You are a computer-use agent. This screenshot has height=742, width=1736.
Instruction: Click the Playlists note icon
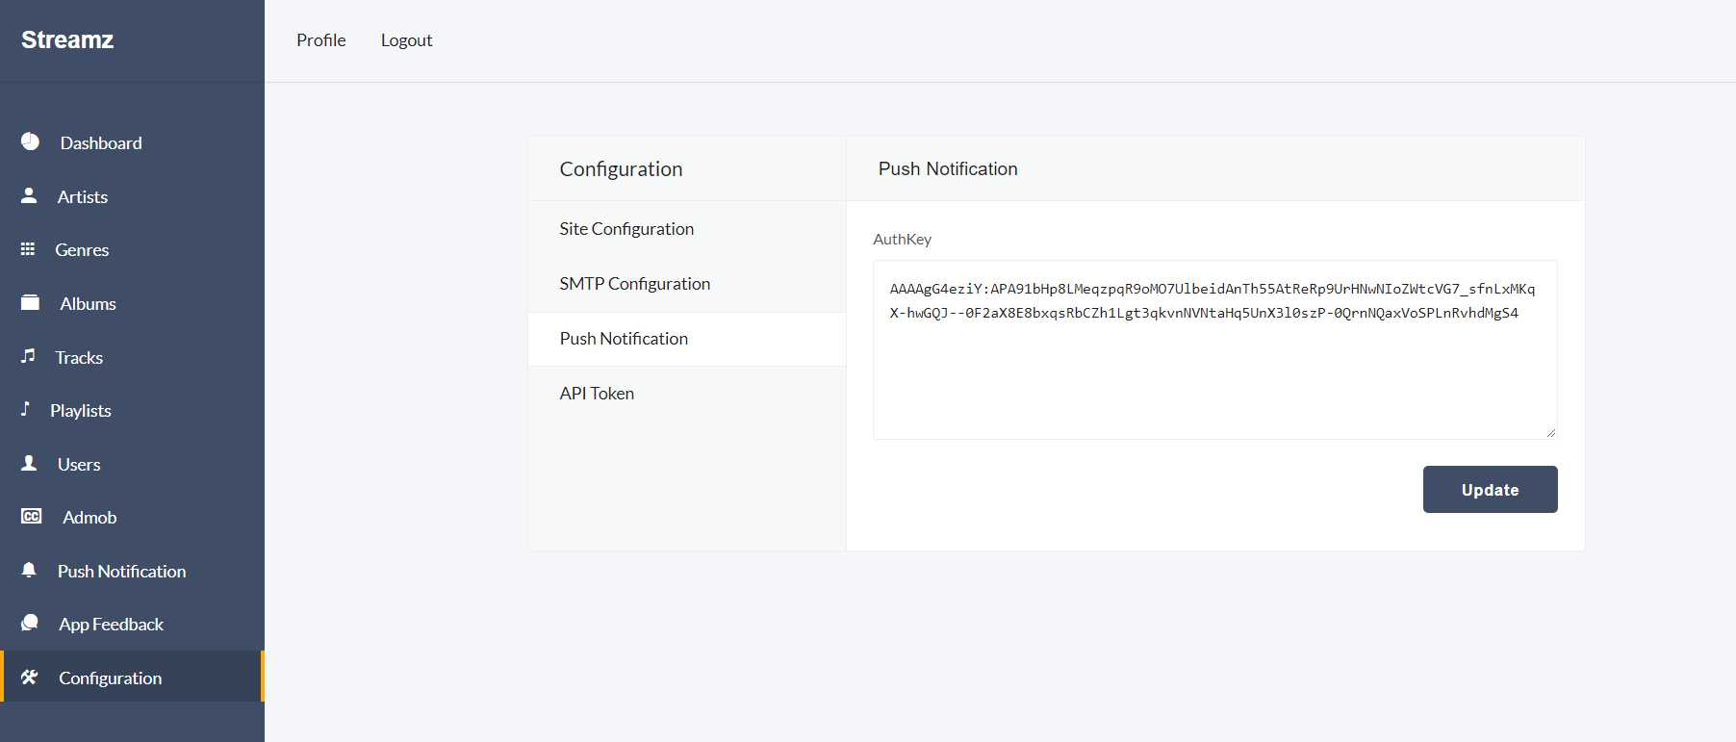tap(26, 410)
